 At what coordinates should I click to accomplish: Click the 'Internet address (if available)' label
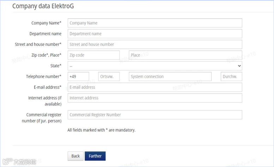tap(45, 101)
